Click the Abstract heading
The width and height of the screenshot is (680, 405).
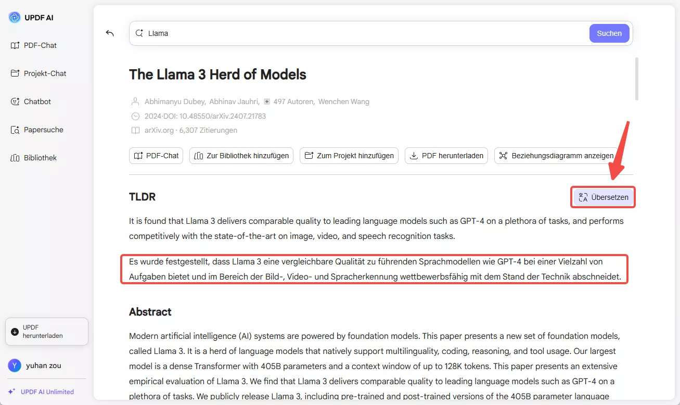(150, 312)
